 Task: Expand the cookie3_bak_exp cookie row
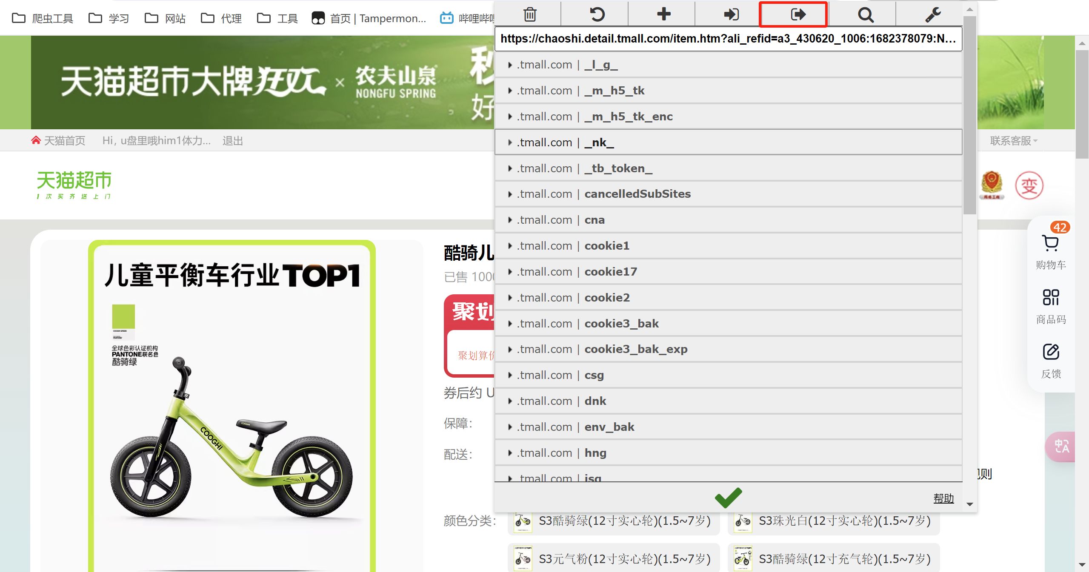[728, 349]
